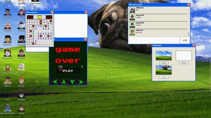Open the UseTools desktop icon

coord(8,82)
